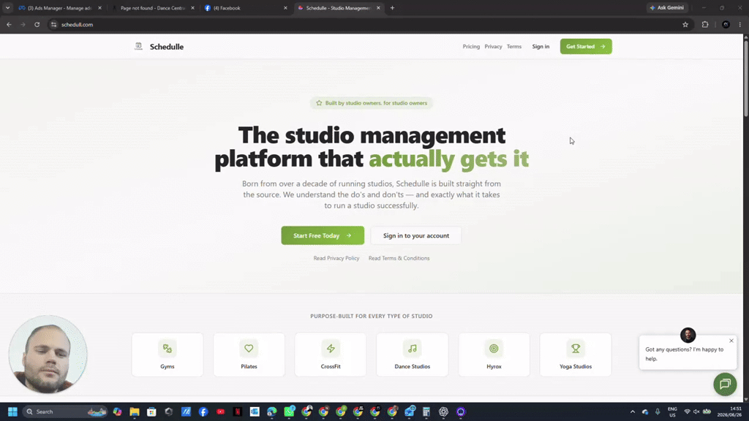Open the Wi-Fi network tray icon
The width and height of the screenshot is (749, 421).
coord(687,411)
